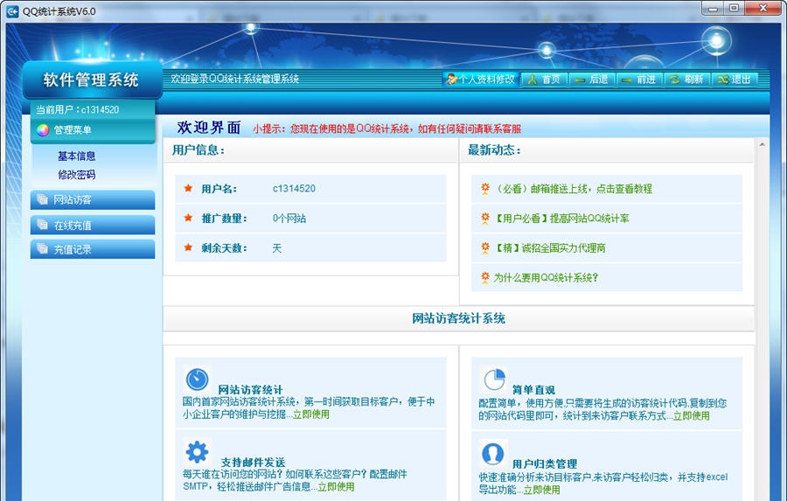Open news link 为什么要用QQ统计系统?
The height and width of the screenshot is (501, 787).
tap(546, 278)
